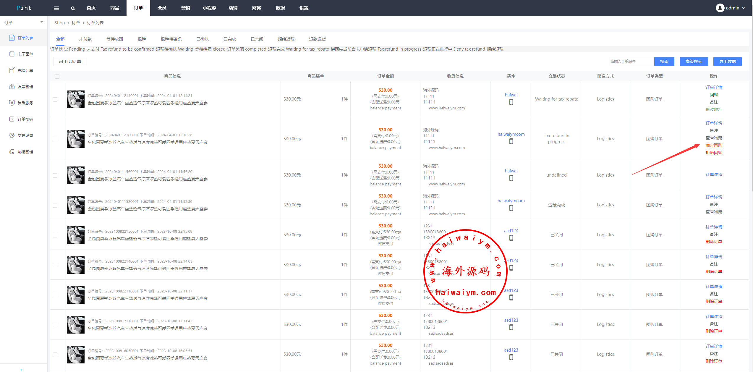This screenshot has width=753, height=372.
Task: Switch to the 未付款 tab
Action: coord(85,39)
